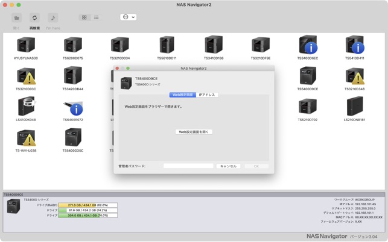Click the firmware version X.XX value
The height and width of the screenshot is (242, 388).
pos(358,222)
